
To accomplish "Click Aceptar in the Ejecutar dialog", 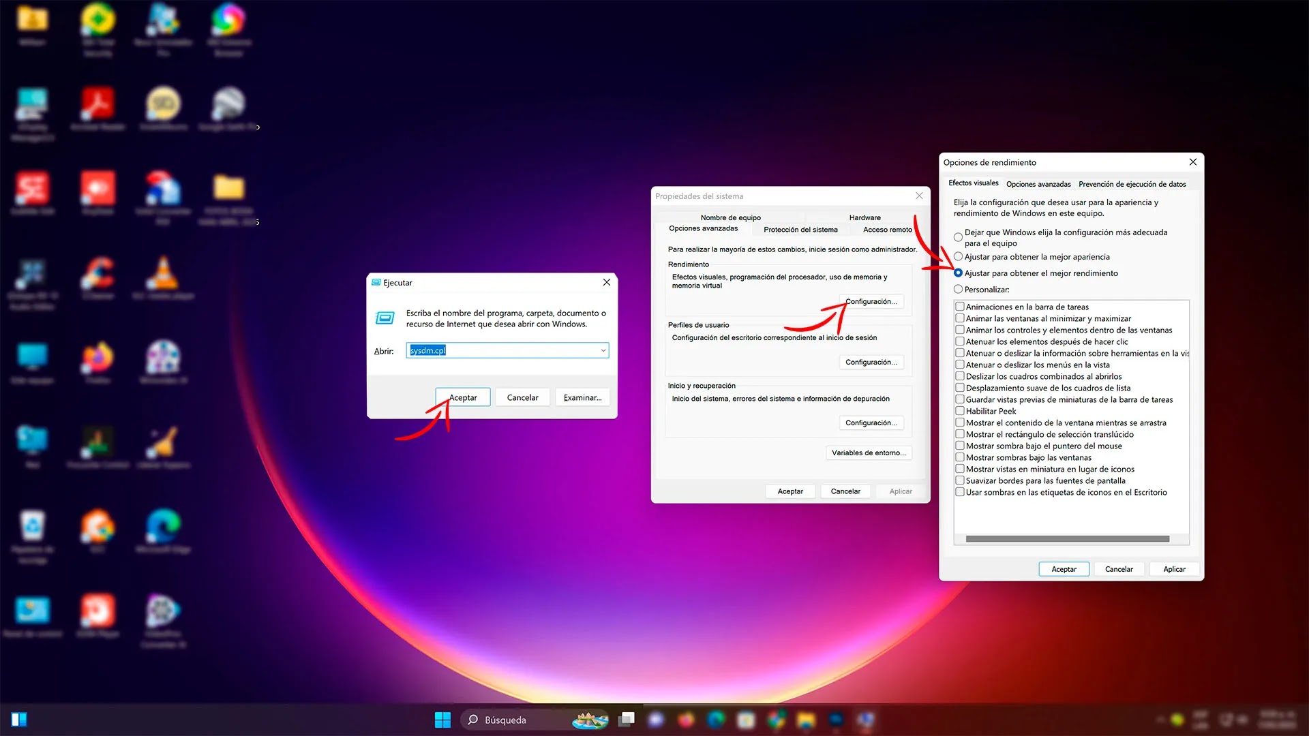I will point(463,397).
